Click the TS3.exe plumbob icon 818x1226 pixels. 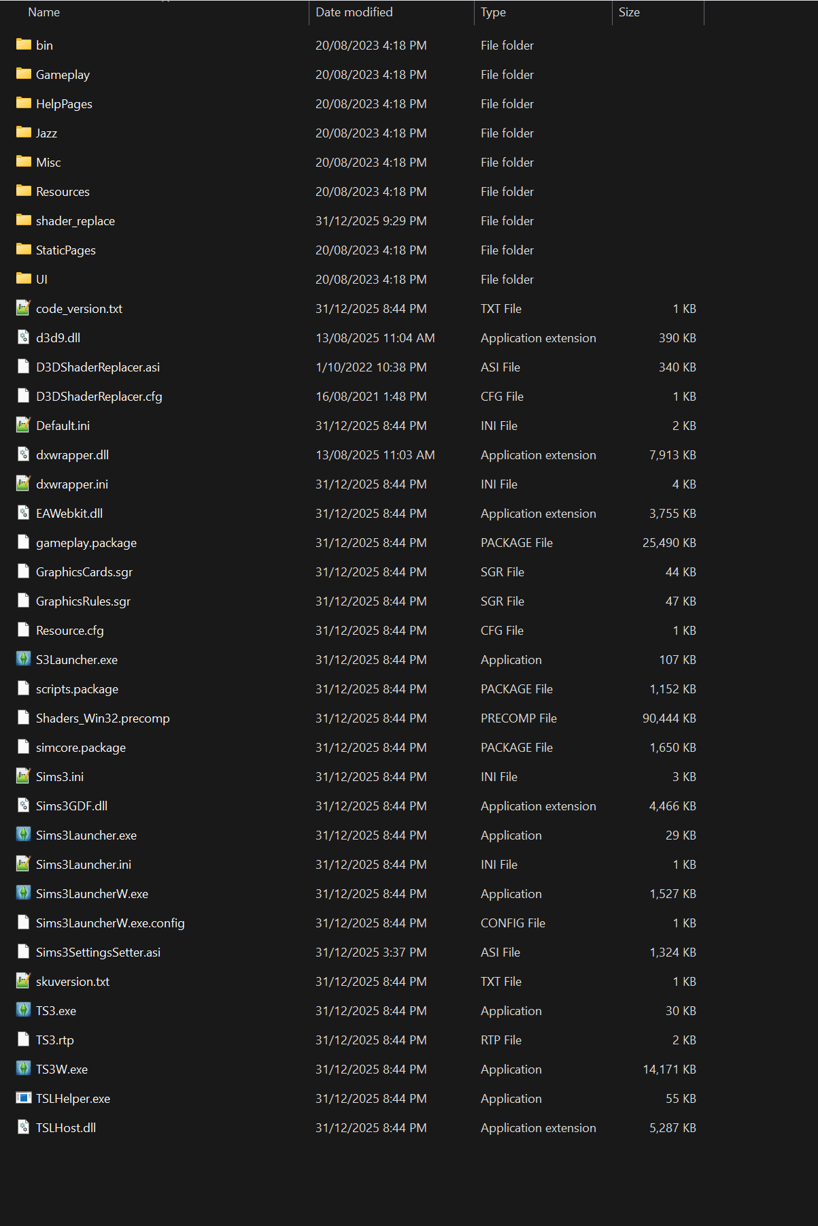[x=24, y=1010]
